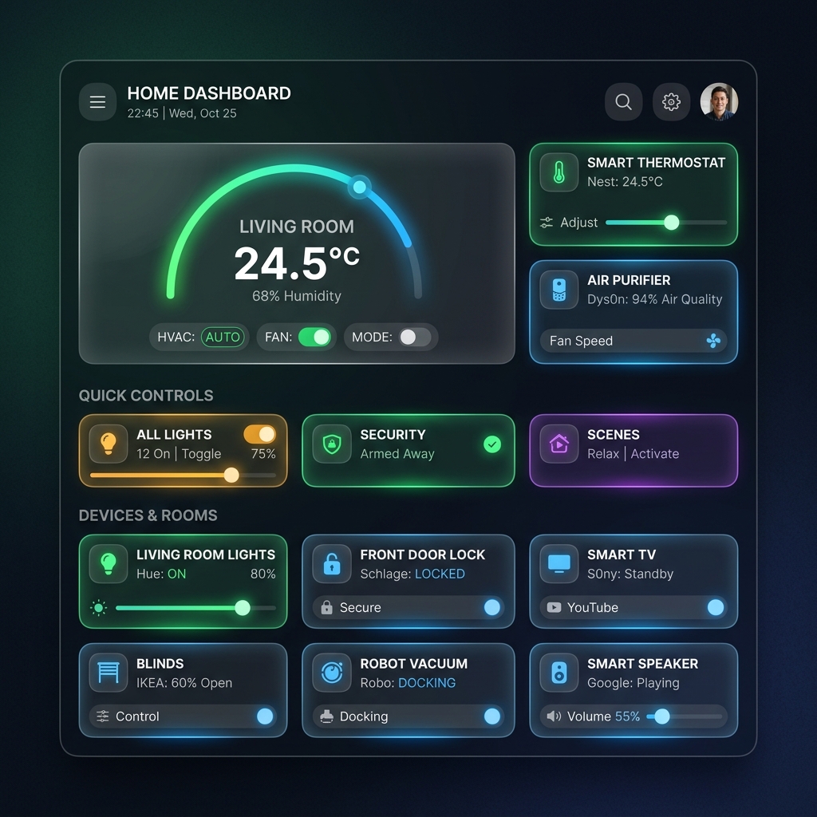817x817 pixels.
Task: Click the Smart Speaker icon
Action: click(559, 673)
